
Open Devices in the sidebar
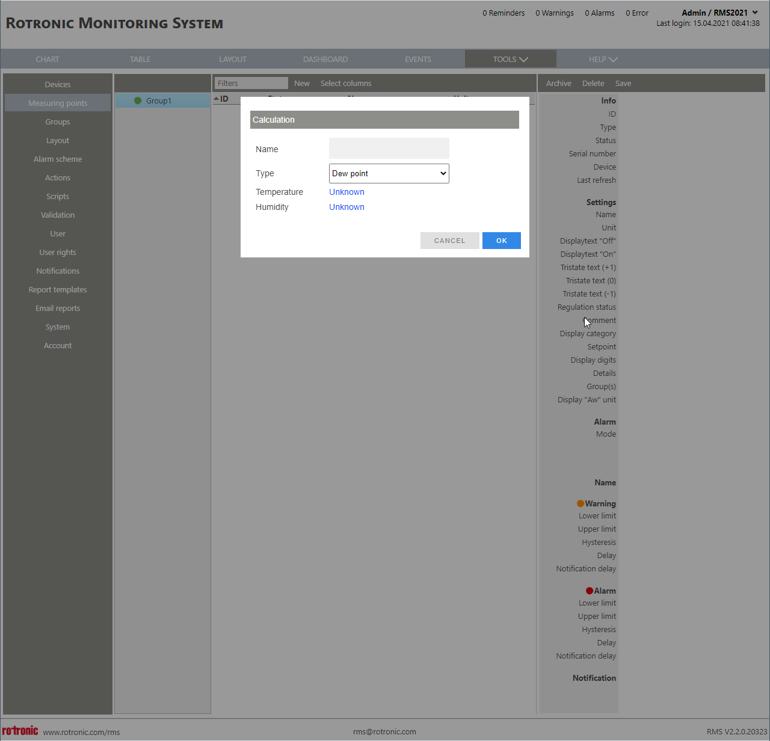point(58,84)
